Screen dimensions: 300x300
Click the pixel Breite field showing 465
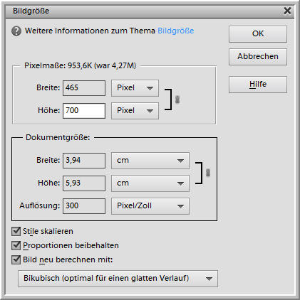tap(84, 88)
